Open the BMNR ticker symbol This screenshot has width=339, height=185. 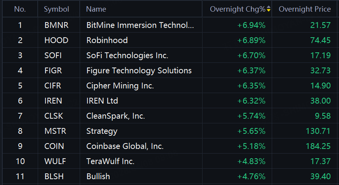click(56, 25)
